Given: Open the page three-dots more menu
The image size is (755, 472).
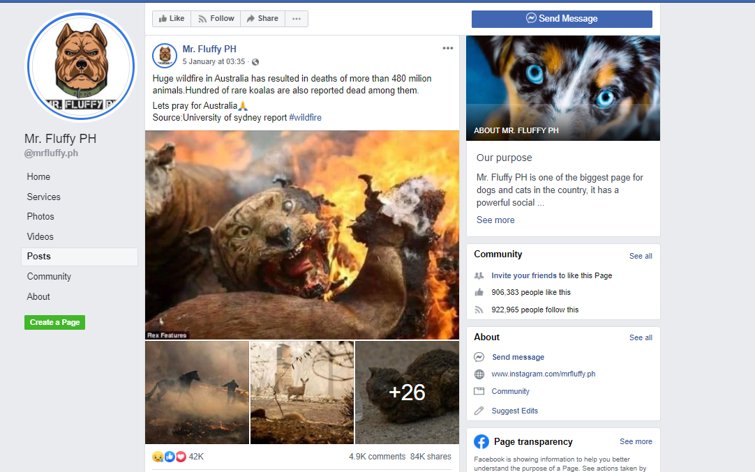Looking at the screenshot, I should pyautogui.click(x=297, y=18).
